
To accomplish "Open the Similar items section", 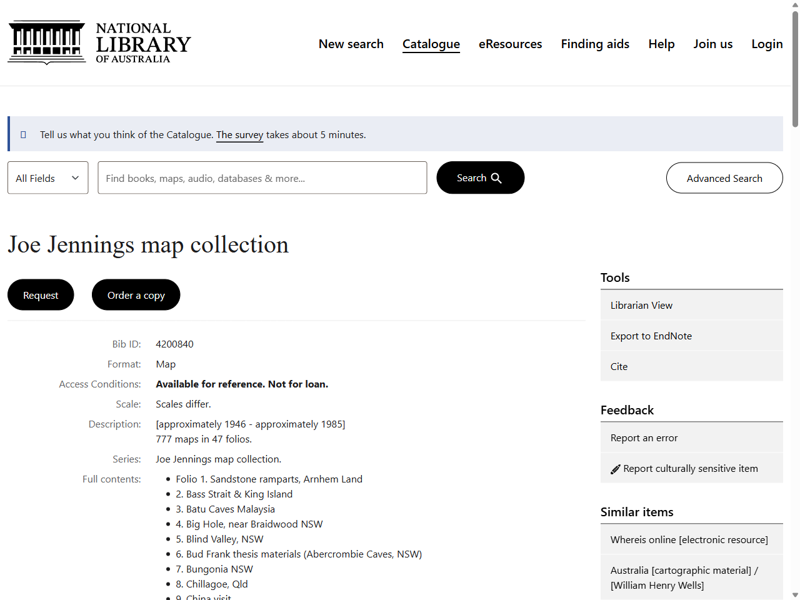I will pos(637,512).
